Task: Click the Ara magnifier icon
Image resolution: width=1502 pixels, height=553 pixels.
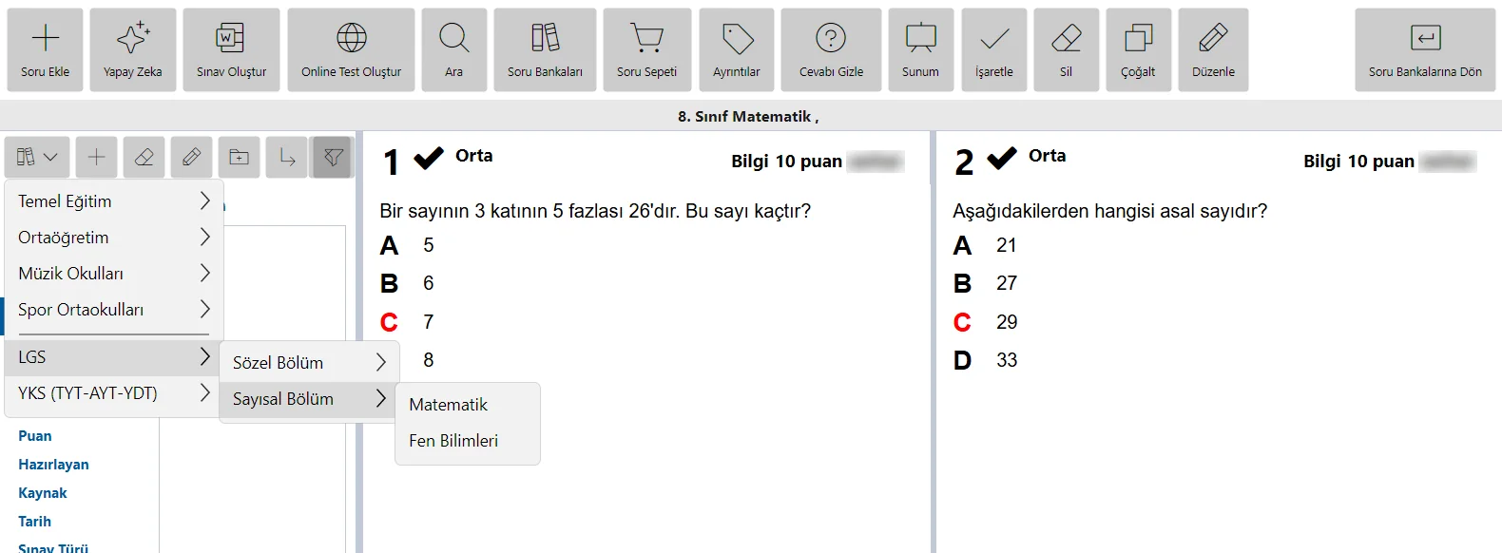Action: pos(454,39)
